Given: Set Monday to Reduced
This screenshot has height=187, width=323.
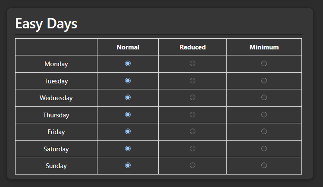Looking at the screenshot, I should coord(192,64).
